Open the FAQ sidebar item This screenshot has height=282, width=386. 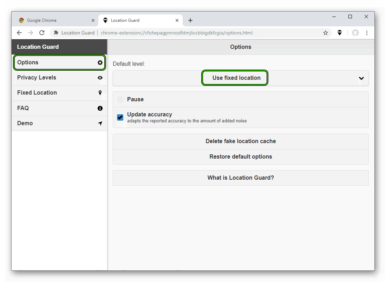click(x=59, y=108)
